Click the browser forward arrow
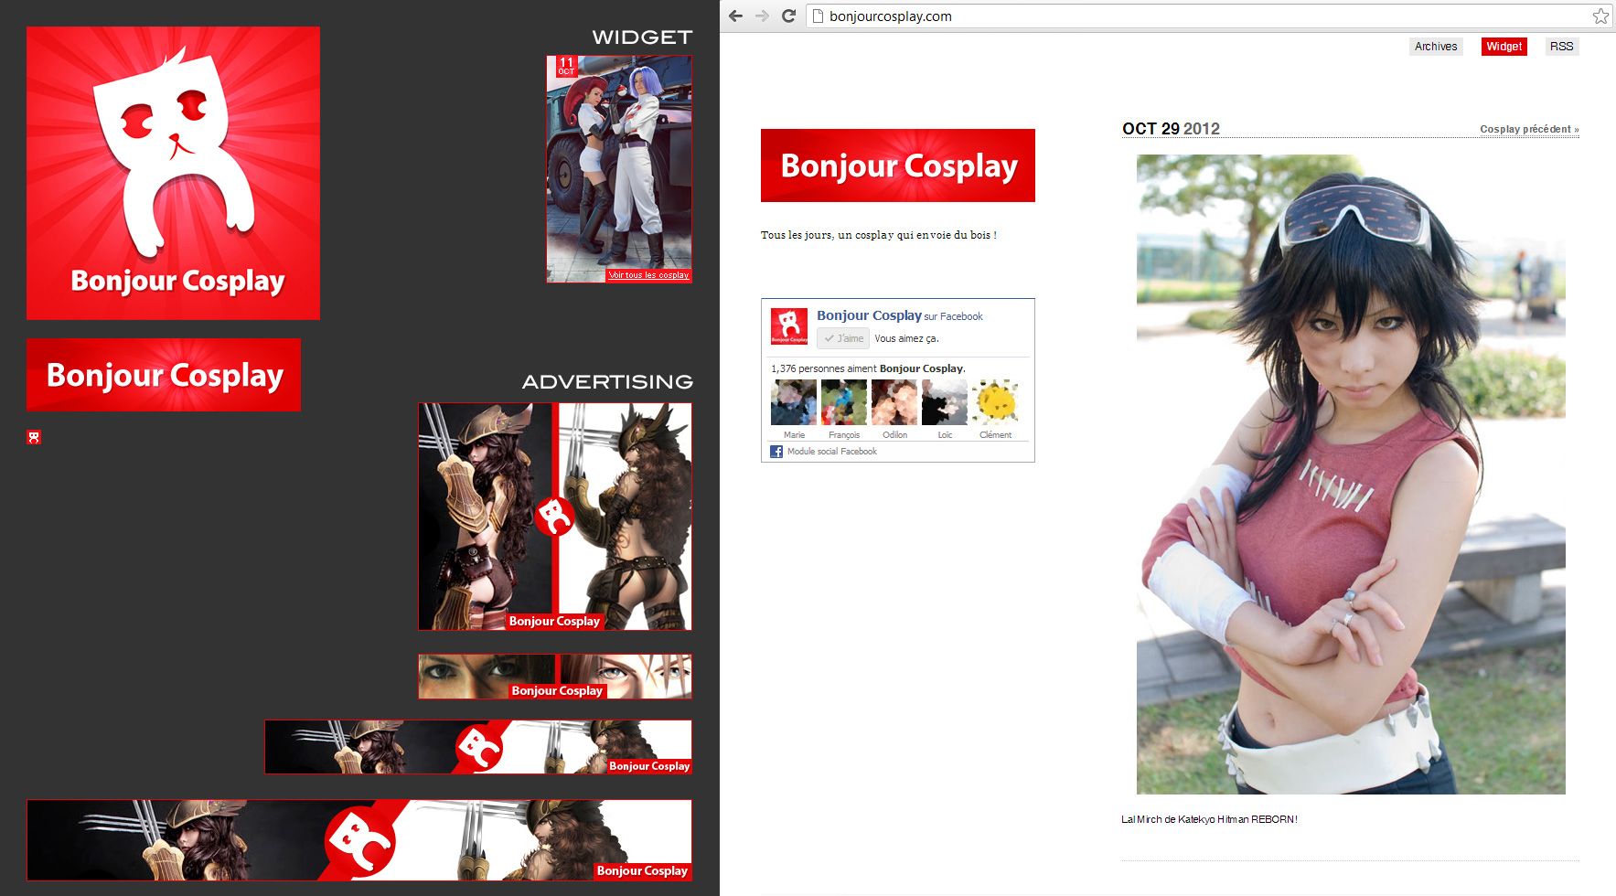This screenshot has height=896, width=1616. pyautogui.click(x=762, y=16)
